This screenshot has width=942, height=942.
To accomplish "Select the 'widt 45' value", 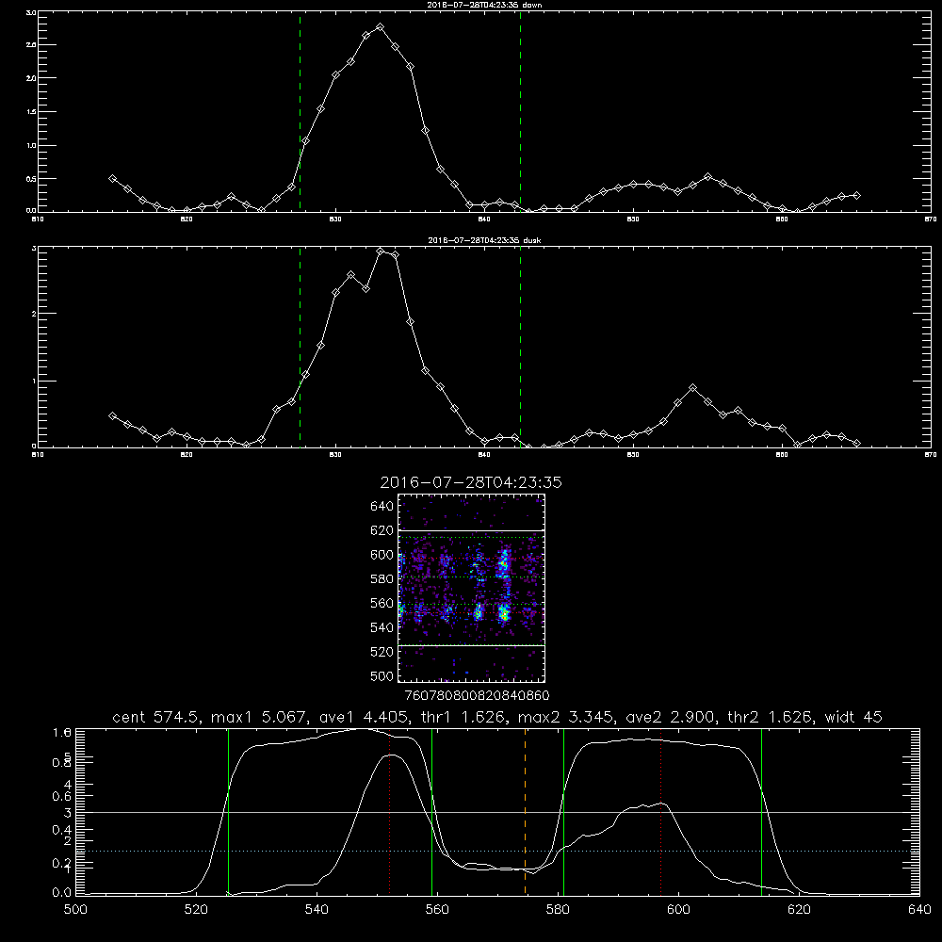I will (853, 717).
